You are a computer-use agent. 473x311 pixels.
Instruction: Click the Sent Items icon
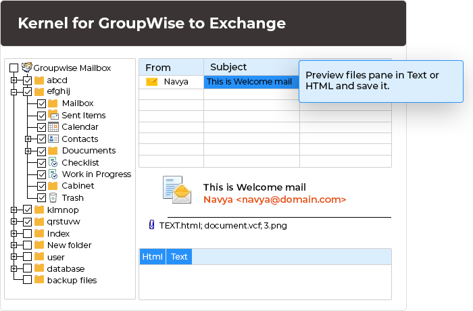coord(53,115)
